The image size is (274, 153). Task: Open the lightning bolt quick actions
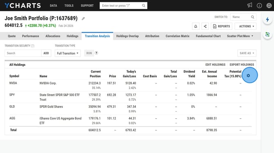[x=267, y=19]
